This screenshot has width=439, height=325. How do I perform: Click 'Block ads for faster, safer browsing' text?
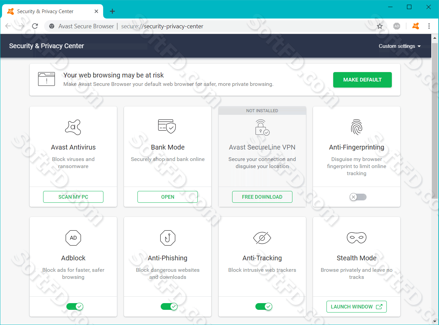73,273
